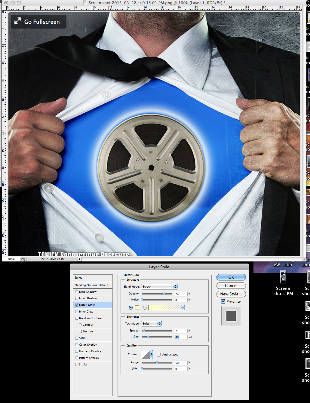Viewport: 310px width, 403px height.
Task: Open the Doc size status arrow menu
Action: click(x=79, y=259)
